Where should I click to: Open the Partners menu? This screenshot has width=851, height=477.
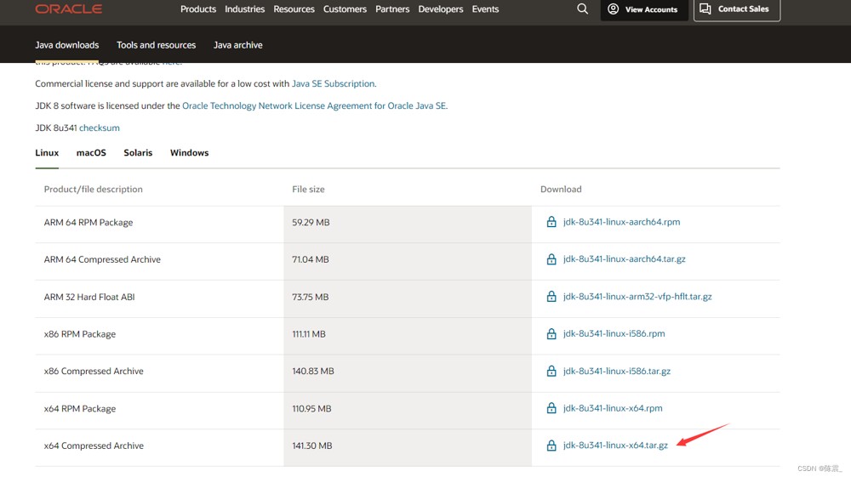click(x=392, y=9)
